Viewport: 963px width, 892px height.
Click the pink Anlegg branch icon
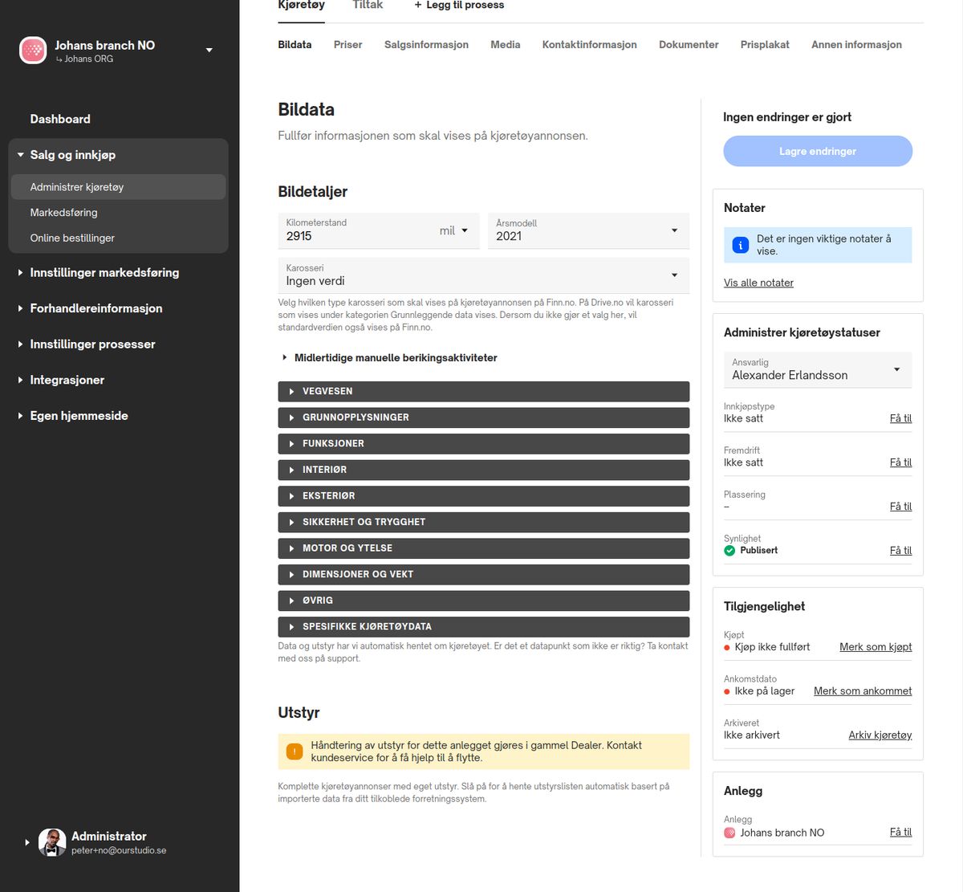pyautogui.click(x=729, y=833)
